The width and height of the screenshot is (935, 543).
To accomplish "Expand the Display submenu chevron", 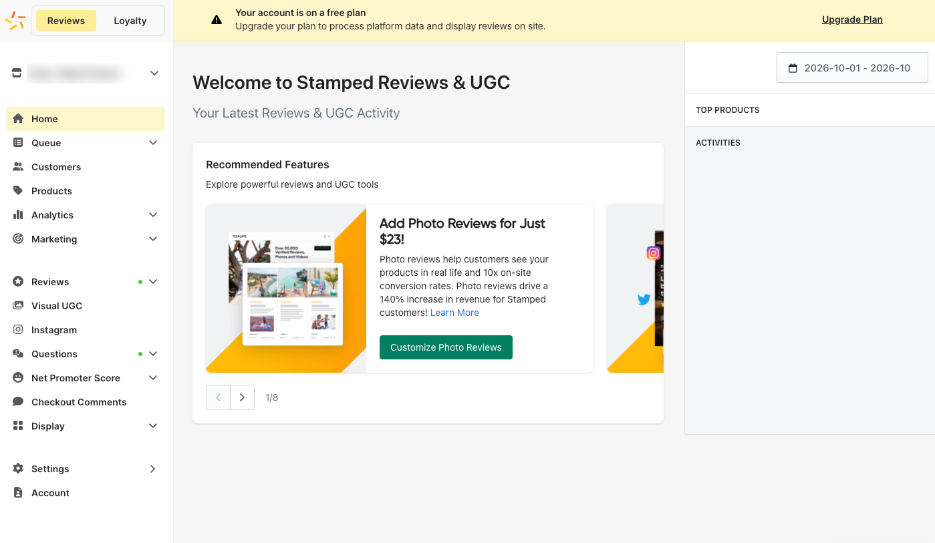I will point(153,426).
